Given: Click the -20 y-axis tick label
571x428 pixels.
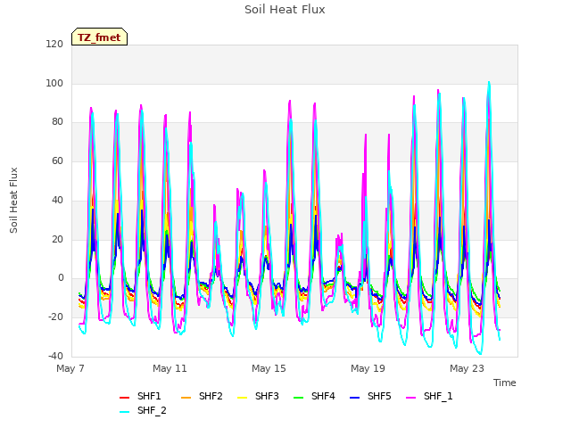Looking at the screenshot, I should coord(55,317).
